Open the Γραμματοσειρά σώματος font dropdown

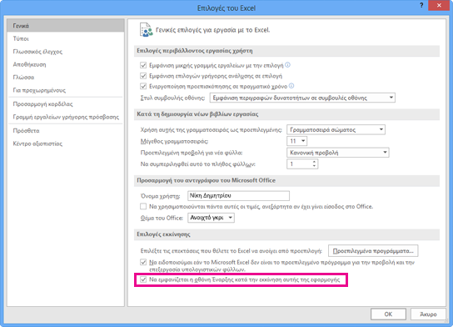[x=336, y=129]
